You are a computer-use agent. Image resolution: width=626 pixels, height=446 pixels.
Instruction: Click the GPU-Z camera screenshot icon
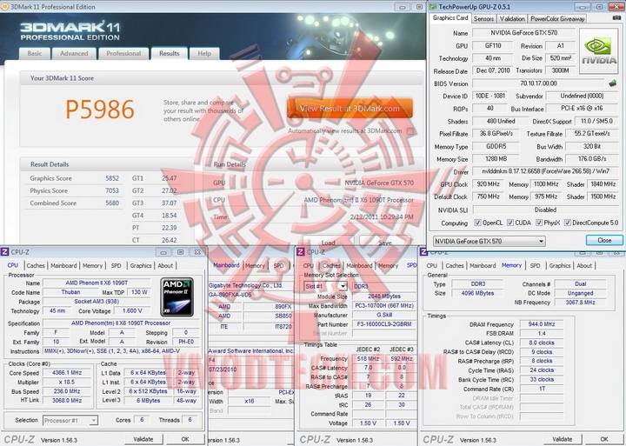tap(616, 17)
